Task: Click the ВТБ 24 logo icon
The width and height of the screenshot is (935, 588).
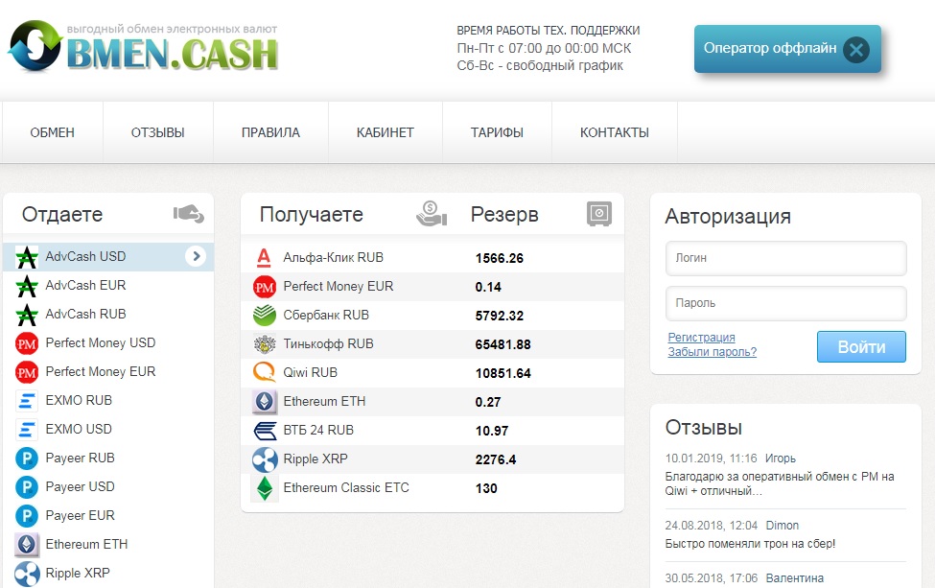Action: pyautogui.click(x=264, y=430)
